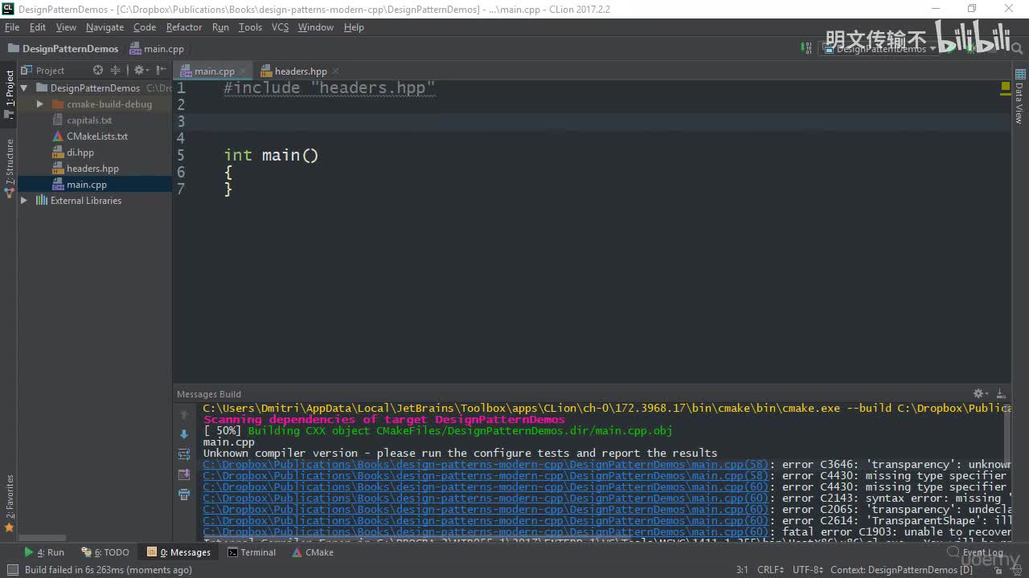
Task: Click the print icon in Messages panel
Action: (x=184, y=495)
